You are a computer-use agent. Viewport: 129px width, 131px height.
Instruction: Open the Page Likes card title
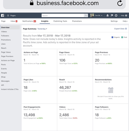tap(28, 80)
